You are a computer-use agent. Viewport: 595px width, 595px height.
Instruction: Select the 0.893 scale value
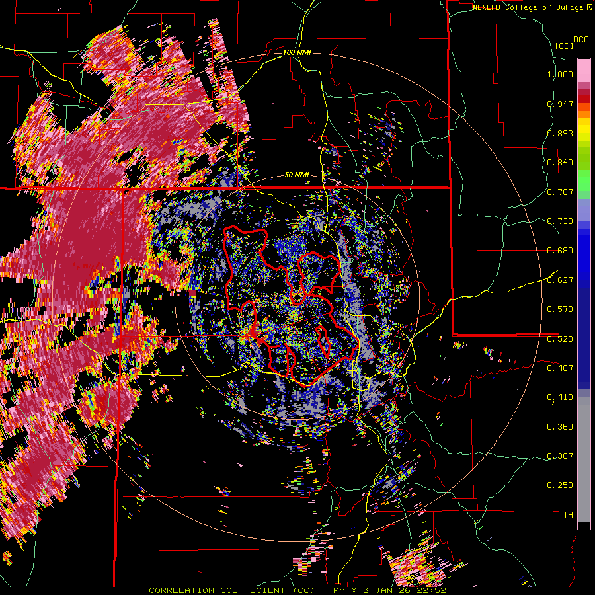point(560,133)
